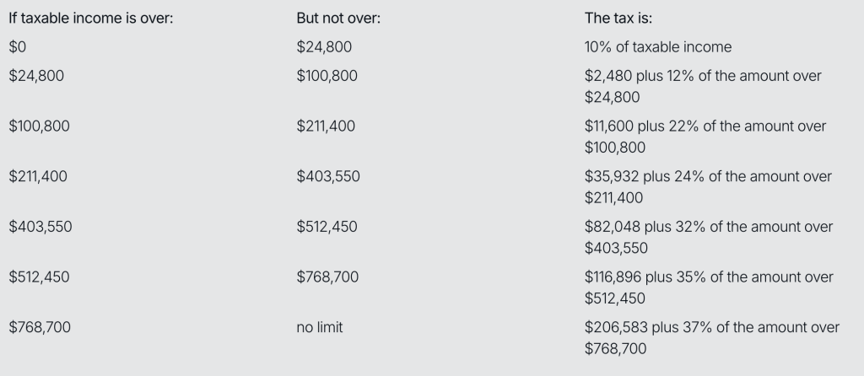Click $512,450 in the 'But not over' column

pos(327,226)
